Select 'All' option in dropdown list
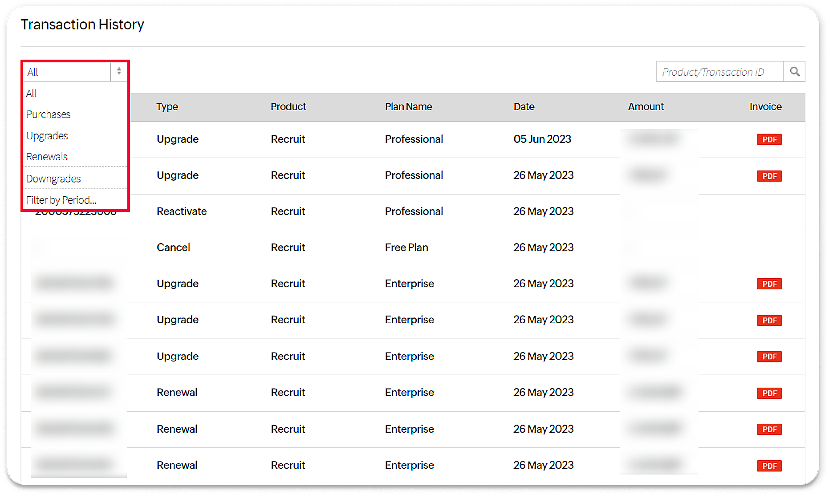 pos(32,93)
